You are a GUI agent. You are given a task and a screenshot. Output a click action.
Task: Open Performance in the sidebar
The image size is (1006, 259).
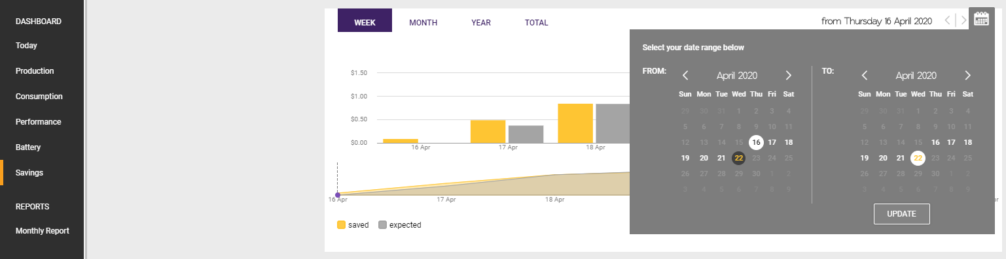pyautogui.click(x=39, y=122)
